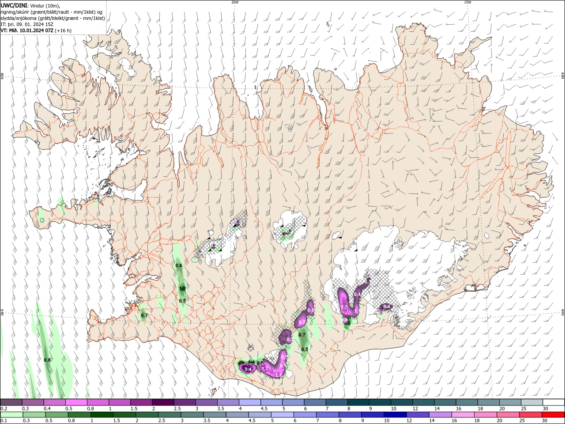Click the 20W longitude label
The image size is (565, 424).
click(x=235, y=2)
